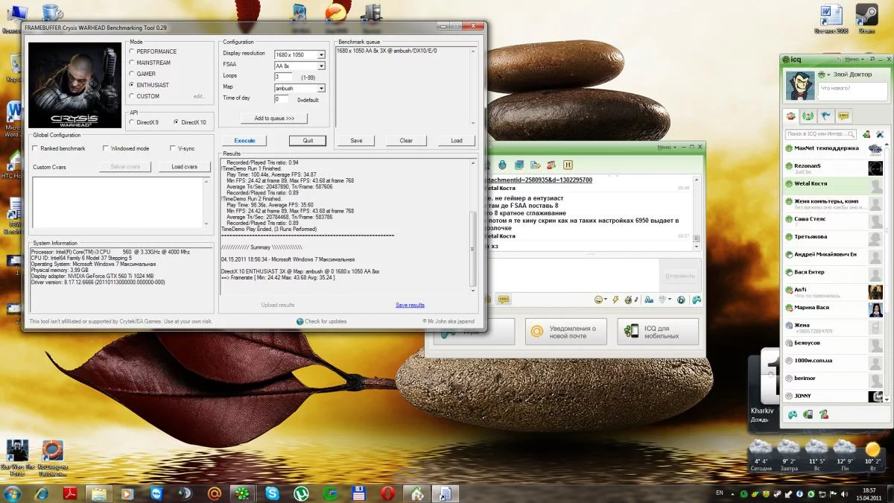This screenshot has height=503, width=894.
Task: Click the Execute button
Action: 244,140
